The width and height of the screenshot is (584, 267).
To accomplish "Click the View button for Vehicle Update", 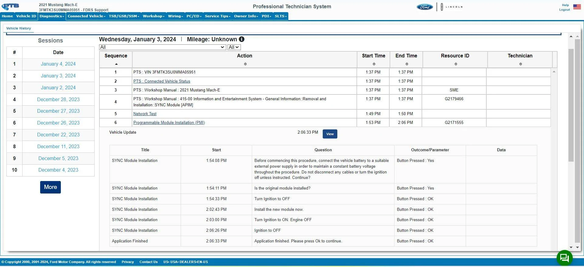I will coord(330,134).
